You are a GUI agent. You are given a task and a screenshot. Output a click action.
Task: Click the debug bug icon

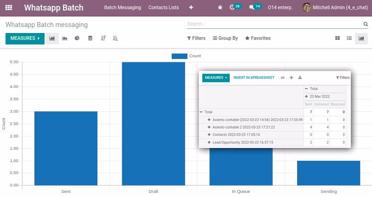[220, 8]
